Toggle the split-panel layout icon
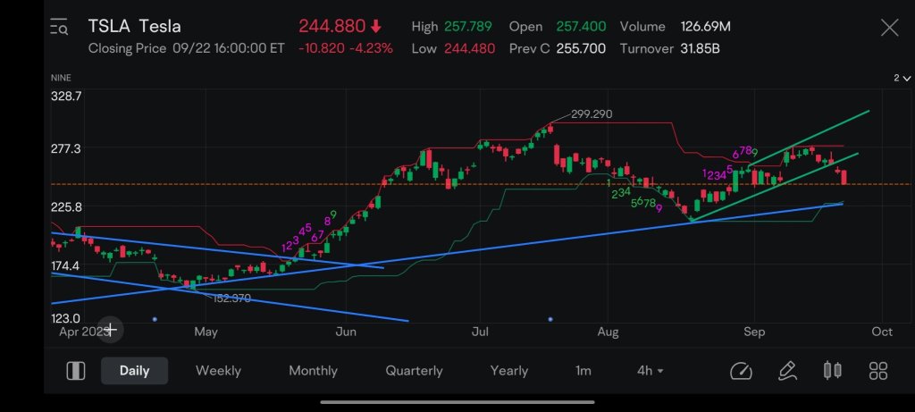This screenshot has width=915, height=412. coord(76,371)
